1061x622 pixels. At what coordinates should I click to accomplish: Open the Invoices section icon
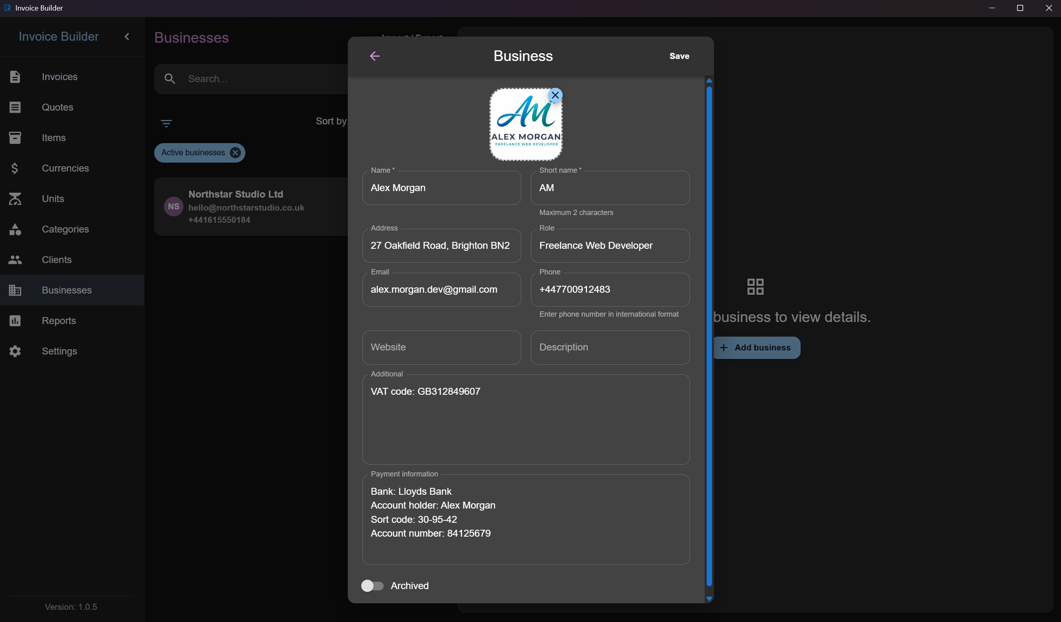(15, 76)
